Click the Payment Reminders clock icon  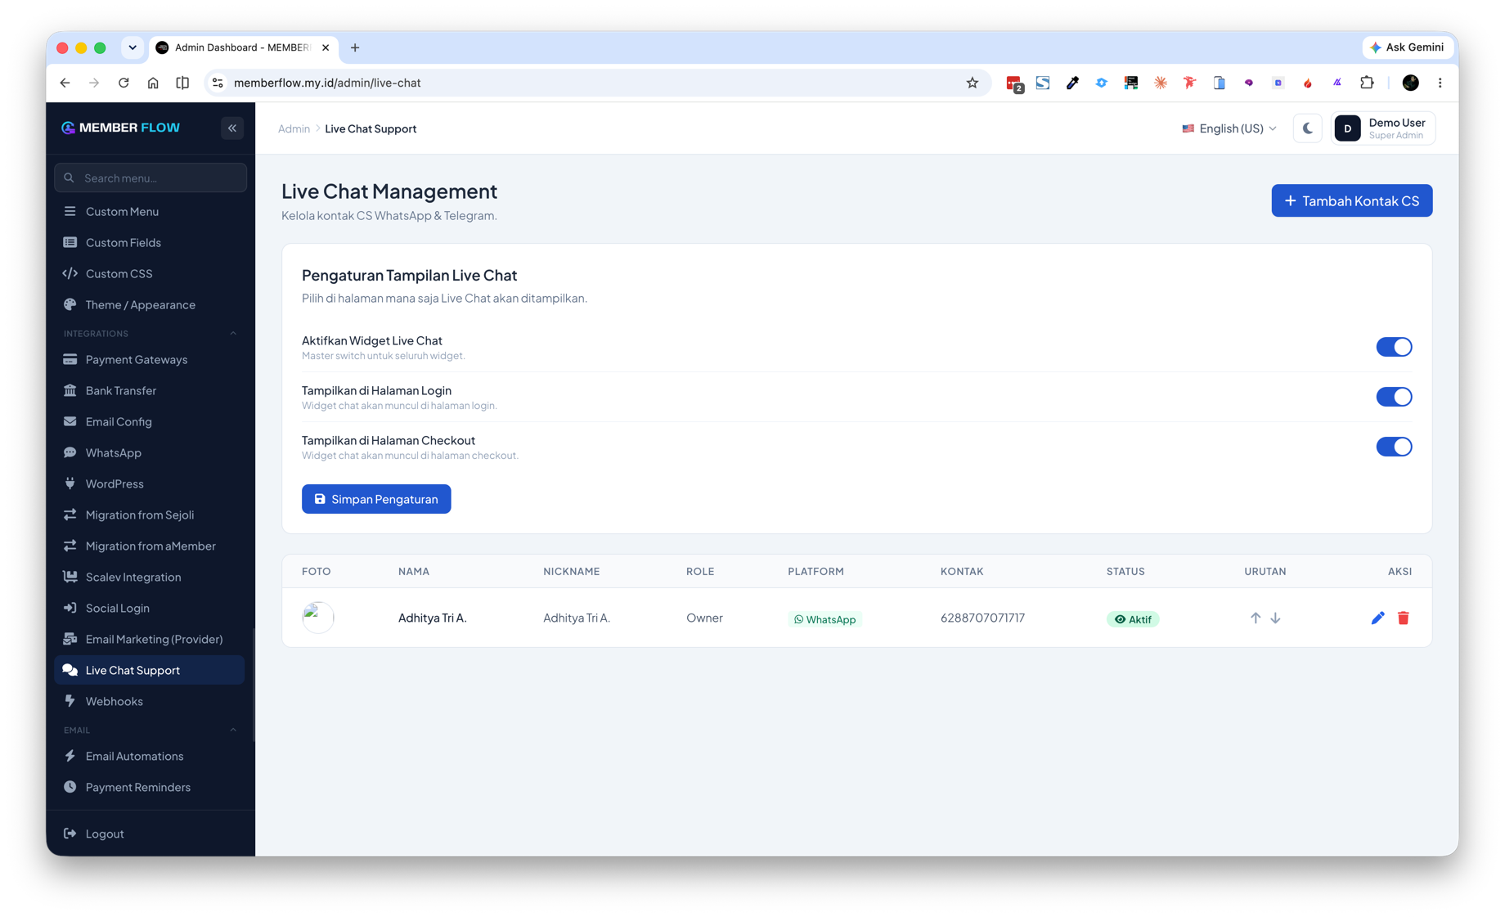coord(70,787)
